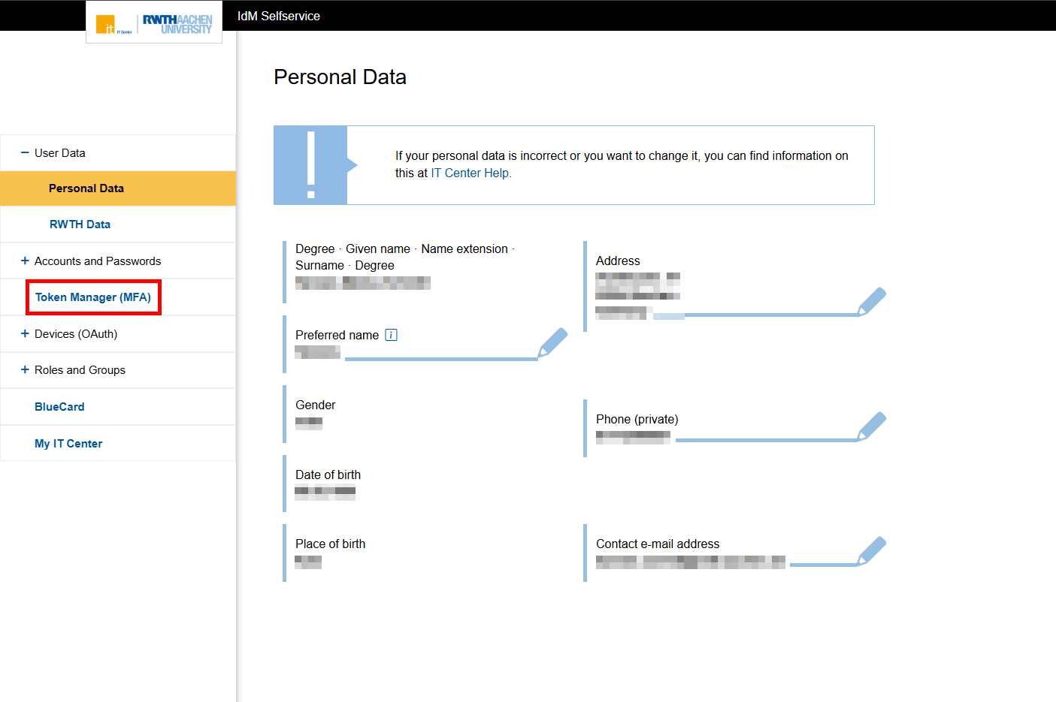
Task: Edit the private phone number via pencil icon
Action: click(x=872, y=426)
